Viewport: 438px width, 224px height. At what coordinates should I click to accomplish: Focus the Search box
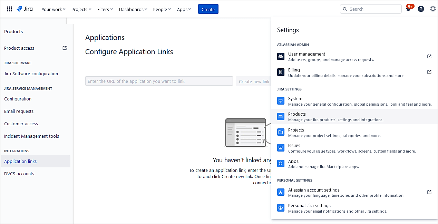pos(373,9)
